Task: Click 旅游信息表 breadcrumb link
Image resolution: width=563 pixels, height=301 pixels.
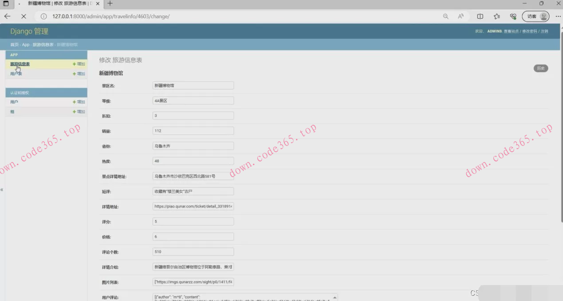Action: coord(43,45)
